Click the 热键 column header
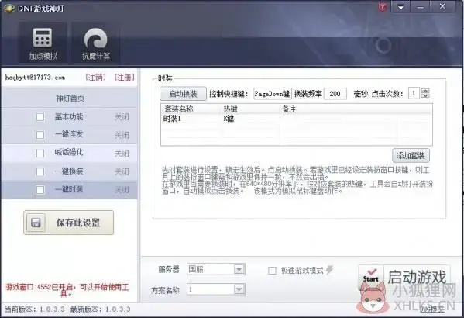 tap(230, 109)
